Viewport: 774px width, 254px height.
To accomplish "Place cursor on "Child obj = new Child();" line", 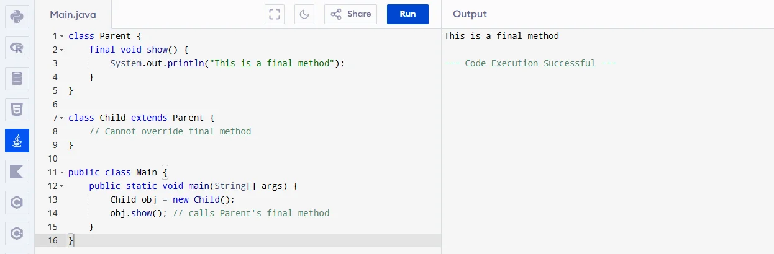I will [173, 199].
